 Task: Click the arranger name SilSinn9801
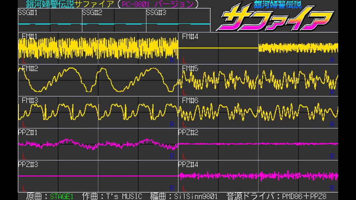[x=196, y=196]
